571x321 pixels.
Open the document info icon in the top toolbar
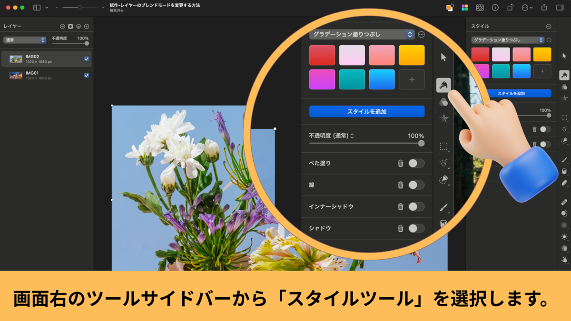[x=495, y=8]
